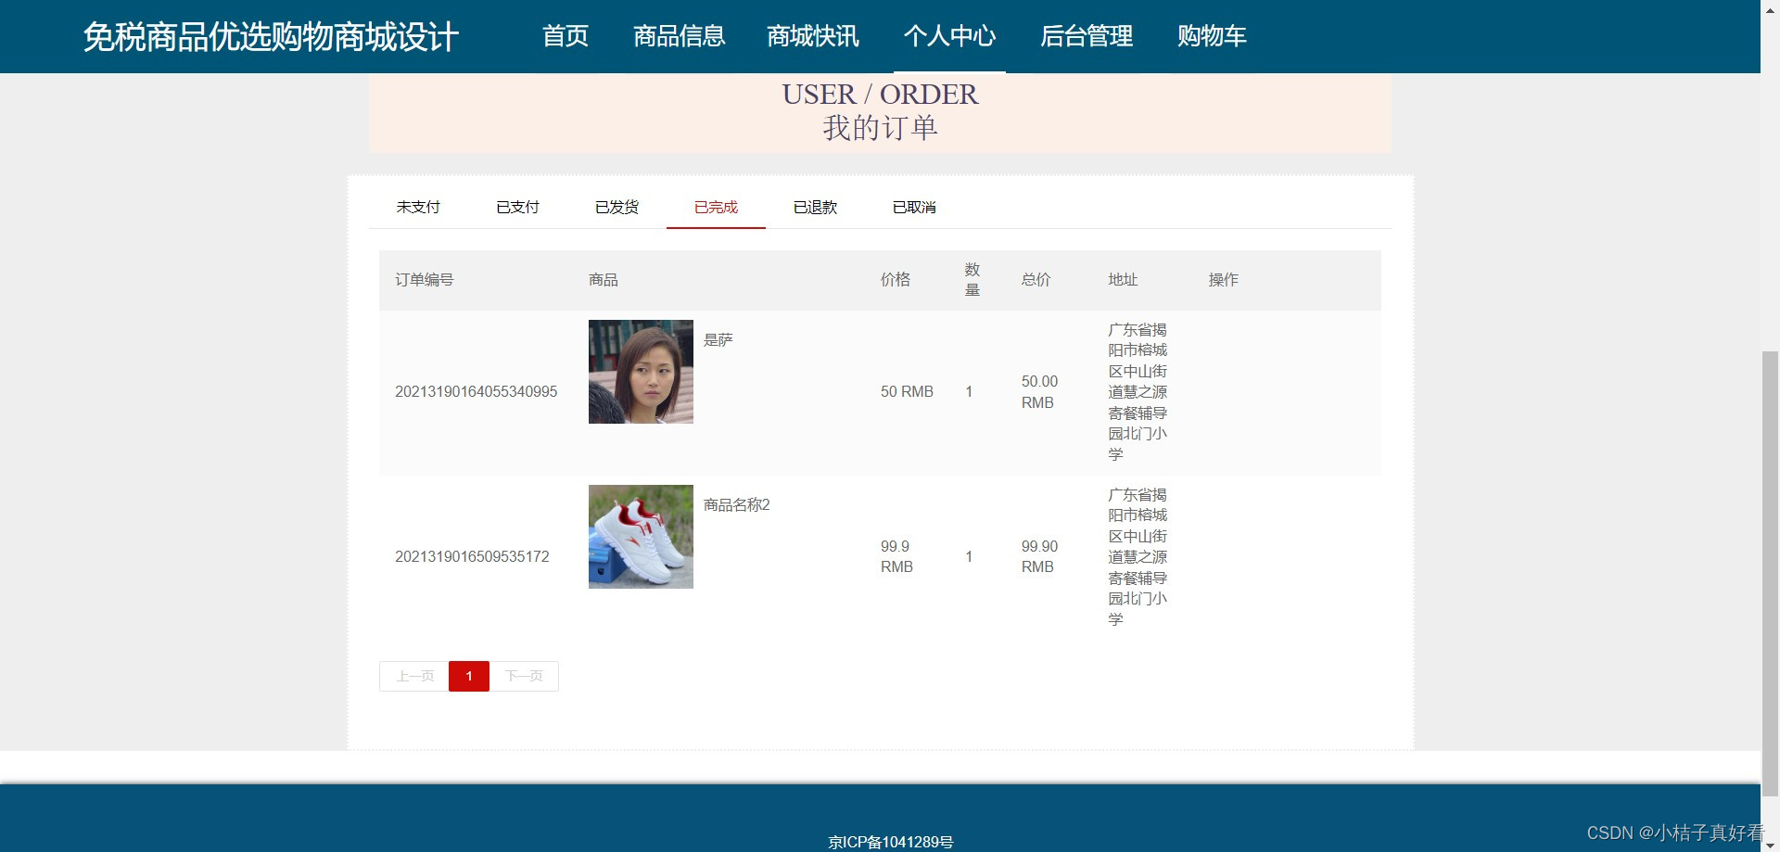Click the address of the 是萨 order
1780x852 pixels.
(x=1138, y=392)
